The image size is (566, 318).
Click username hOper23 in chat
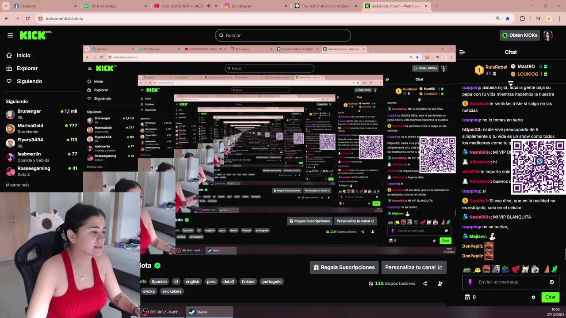click(471, 130)
